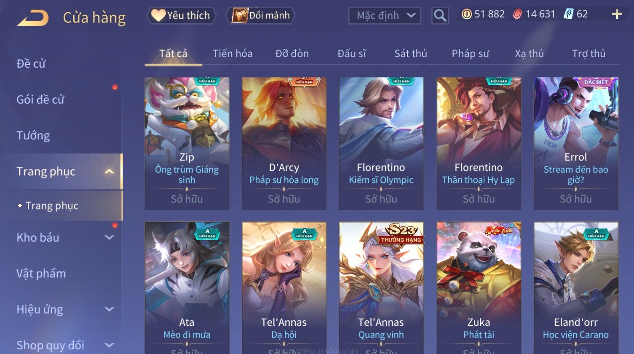
Task: Select Errol Stream đến bao giờ skin
Action: click(x=576, y=143)
